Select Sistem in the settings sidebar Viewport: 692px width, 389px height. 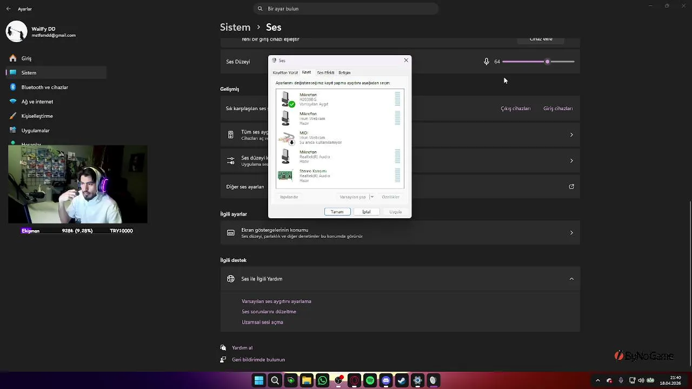pos(56,72)
